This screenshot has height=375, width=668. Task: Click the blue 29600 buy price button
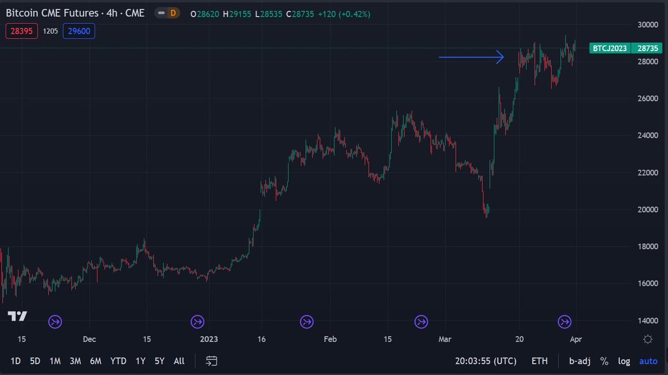[x=79, y=31]
